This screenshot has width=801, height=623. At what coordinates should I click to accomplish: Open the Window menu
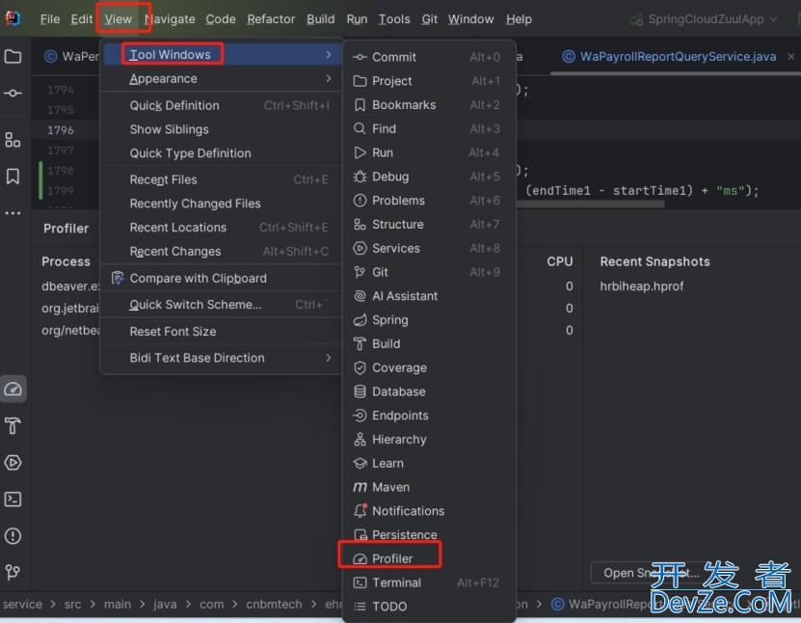[470, 19]
